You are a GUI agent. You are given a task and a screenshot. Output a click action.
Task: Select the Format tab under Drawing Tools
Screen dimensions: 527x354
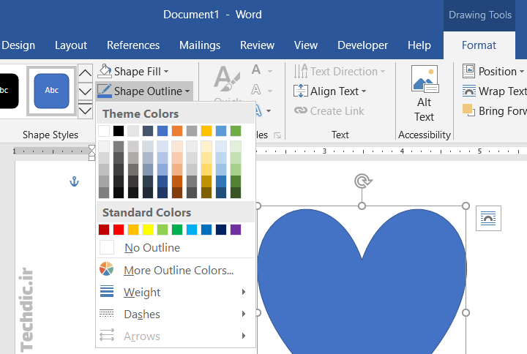tap(479, 45)
